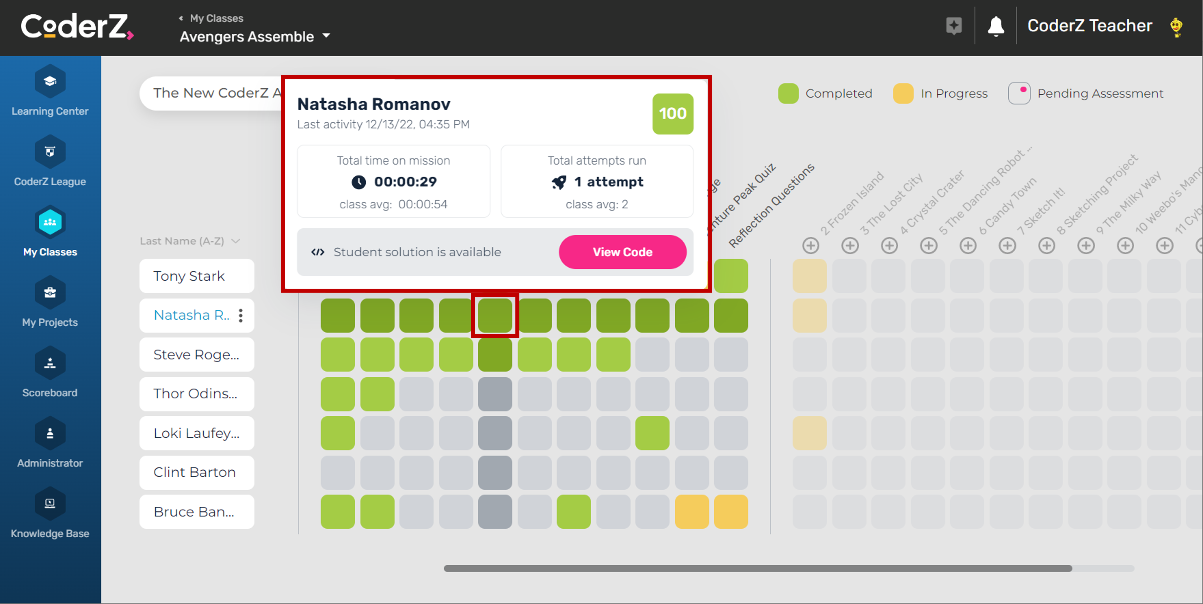
Task: Open the Knowledge Base sidebar icon
Action: point(50,504)
